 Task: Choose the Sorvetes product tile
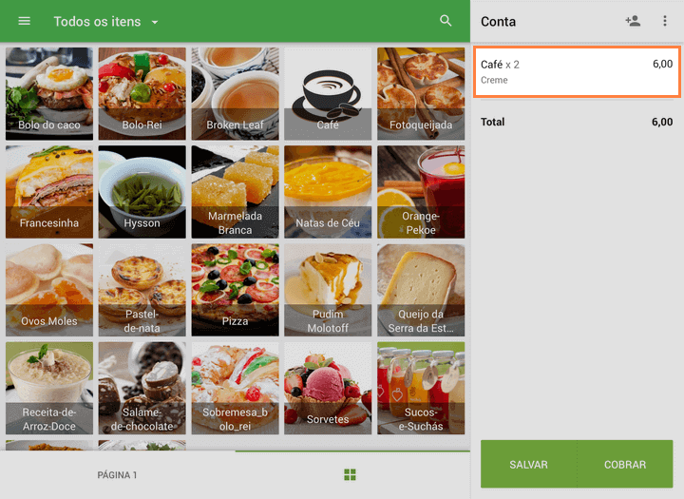(x=328, y=388)
